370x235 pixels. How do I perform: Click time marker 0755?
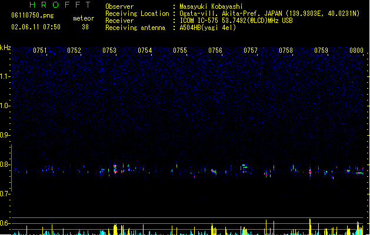pyautogui.click(x=180, y=51)
